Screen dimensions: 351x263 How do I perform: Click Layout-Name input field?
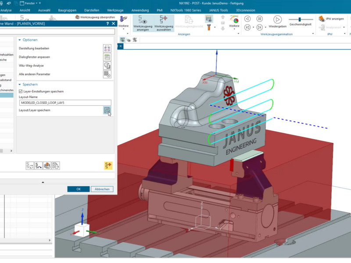click(65, 103)
